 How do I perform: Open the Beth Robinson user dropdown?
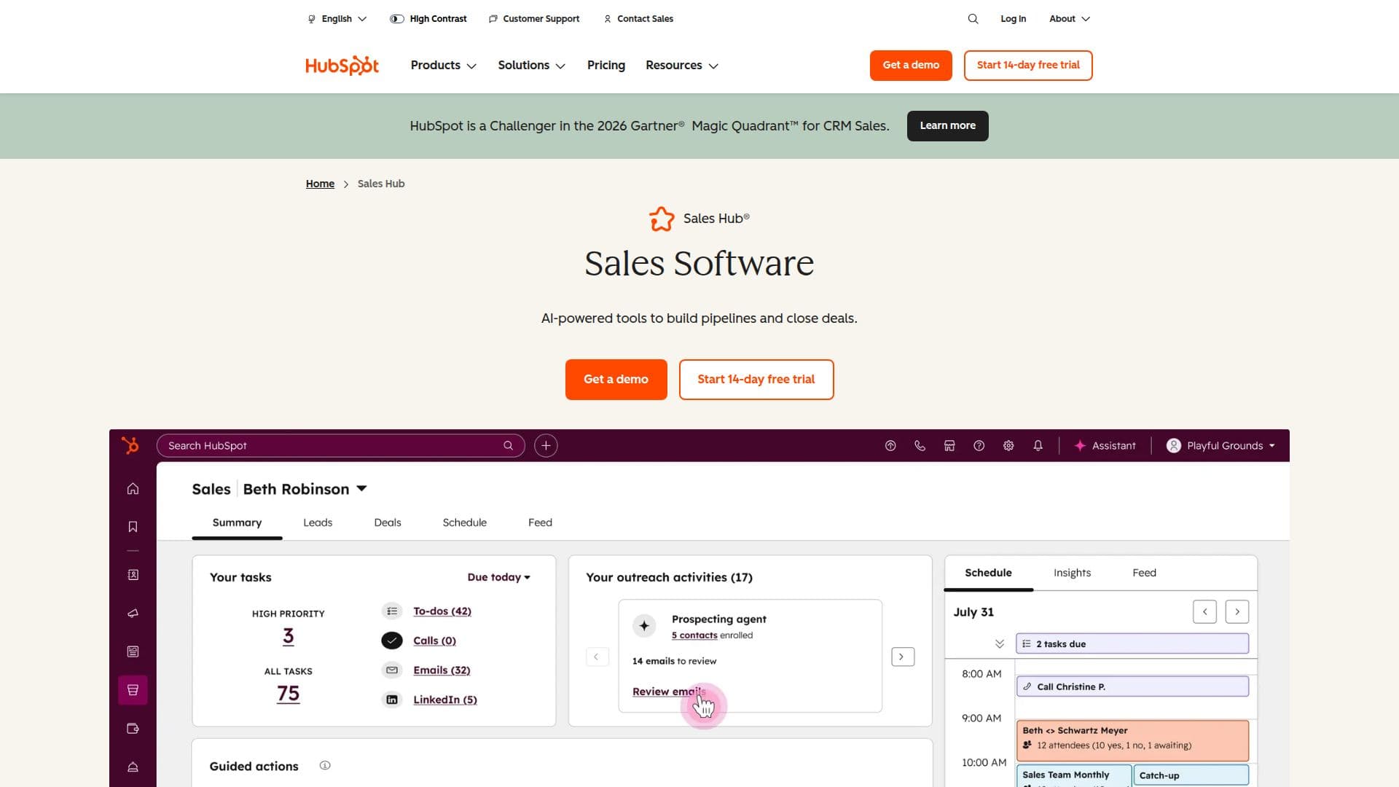click(x=305, y=489)
